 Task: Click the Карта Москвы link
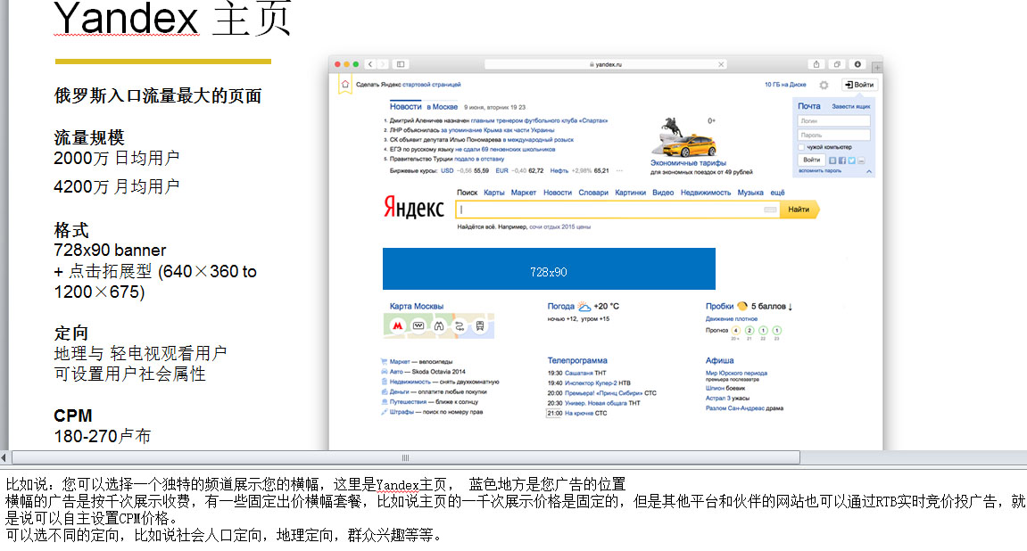pyautogui.click(x=417, y=306)
